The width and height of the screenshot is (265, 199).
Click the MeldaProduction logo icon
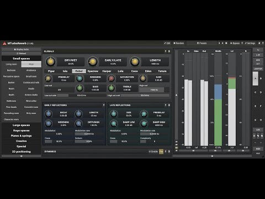(4, 44)
